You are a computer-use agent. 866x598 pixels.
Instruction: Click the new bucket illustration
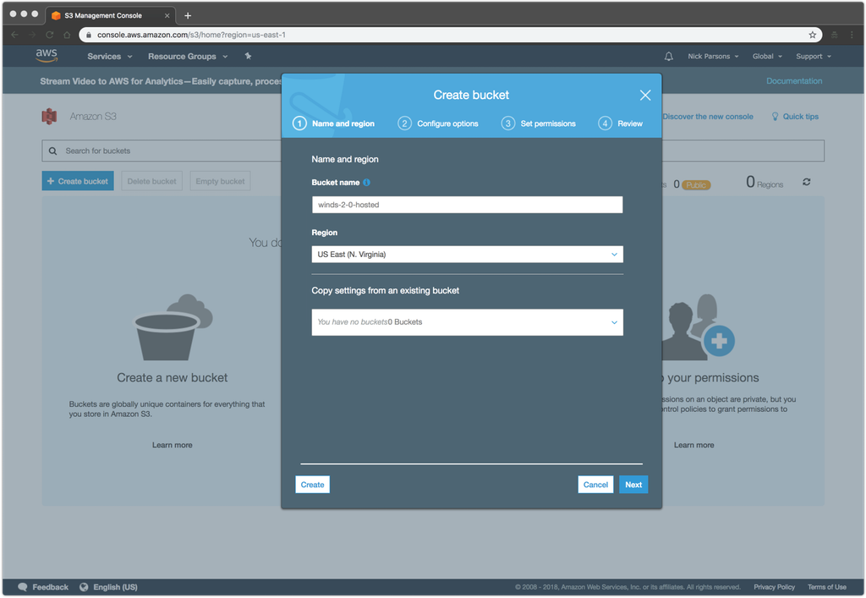[173, 327]
